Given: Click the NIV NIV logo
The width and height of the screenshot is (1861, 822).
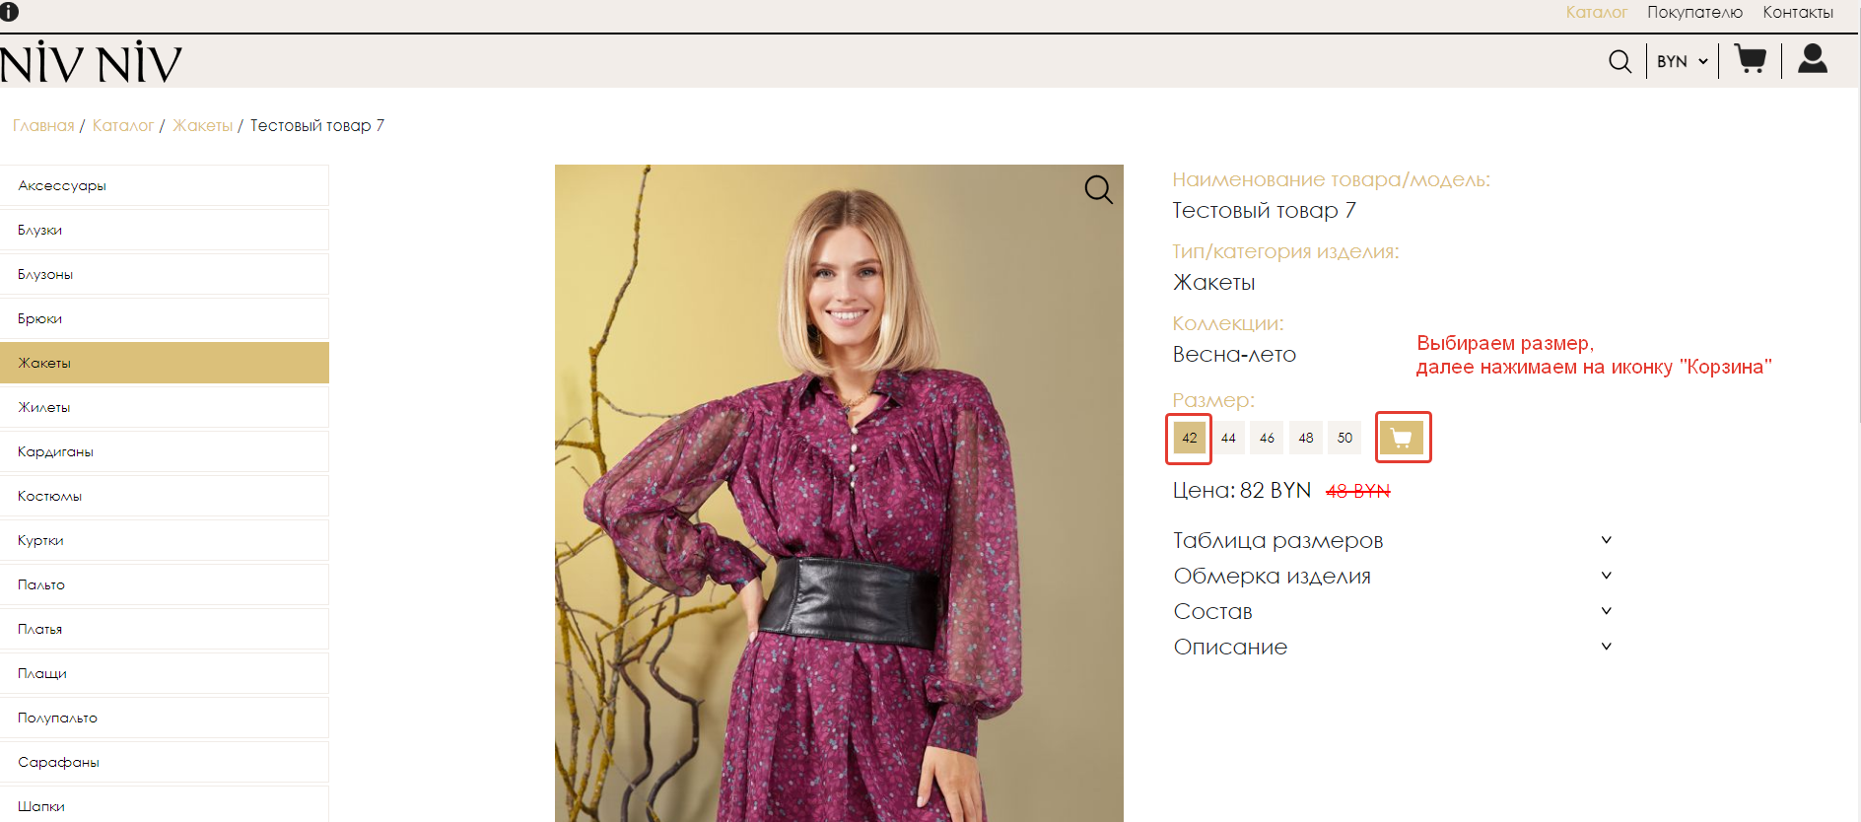Looking at the screenshot, I should pyautogui.click(x=92, y=63).
